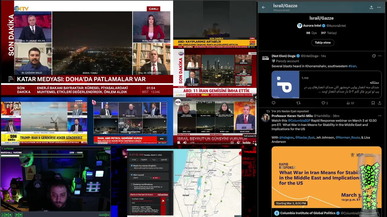Image resolution: width=387 pixels, height=217 pixels.
Task: Open the @Nadav_Eyal mention link
Action: [x=305, y=137]
